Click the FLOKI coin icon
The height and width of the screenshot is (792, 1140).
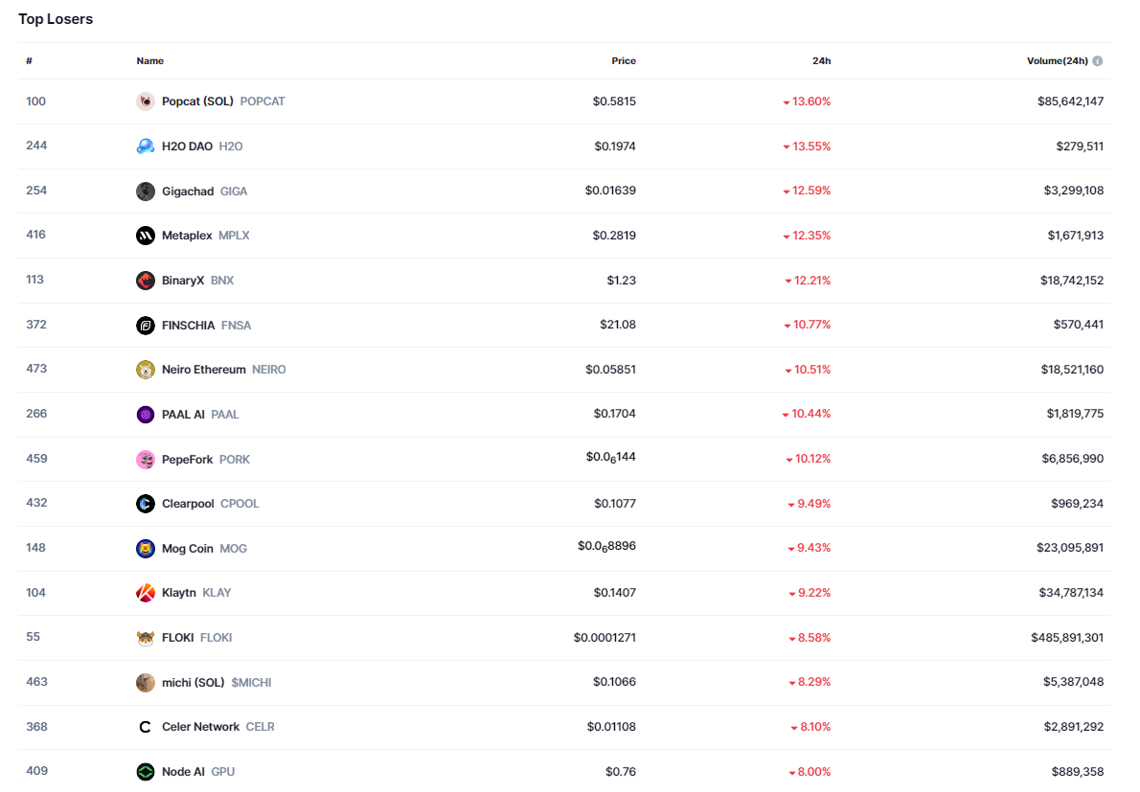click(x=146, y=638)
